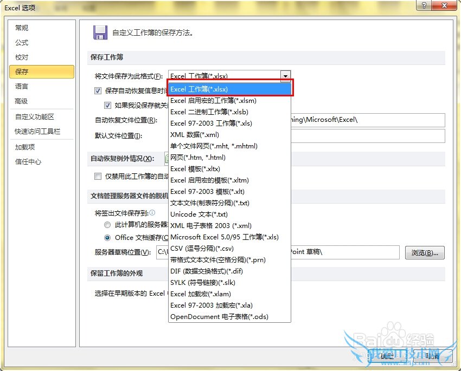Viewport: 461px width, 371px height.
Task: Choose Microsoft Excel 5.0/95 工作簿(*.xls) option
Action: coord(229,237)
